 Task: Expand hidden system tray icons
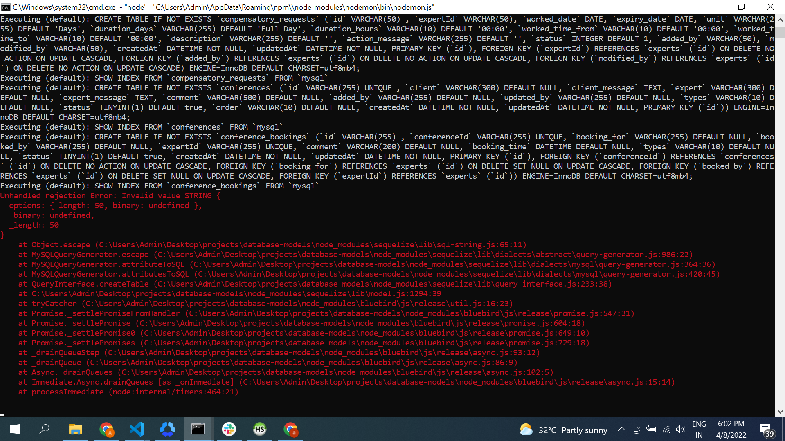tap(621, 429)
